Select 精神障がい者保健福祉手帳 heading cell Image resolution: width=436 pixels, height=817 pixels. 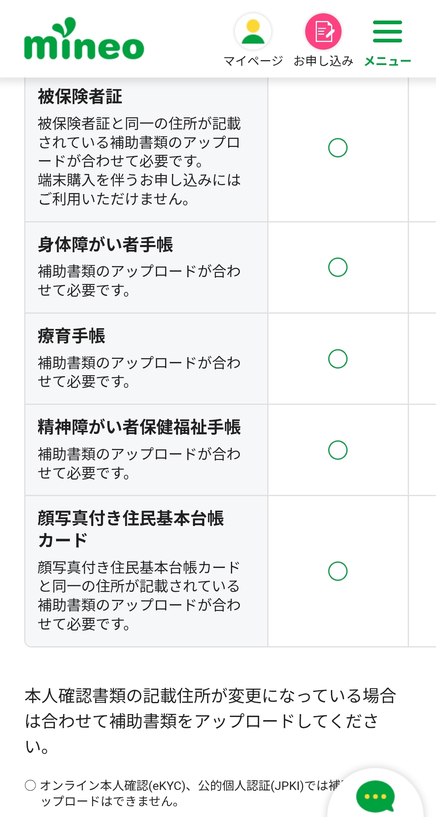point(139,427)
